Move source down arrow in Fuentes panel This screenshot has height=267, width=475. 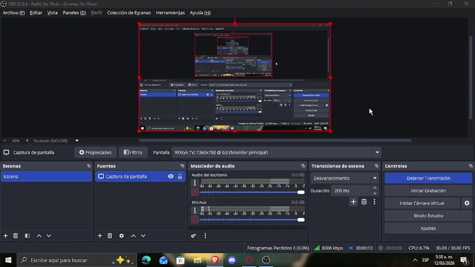pos(143,236)
